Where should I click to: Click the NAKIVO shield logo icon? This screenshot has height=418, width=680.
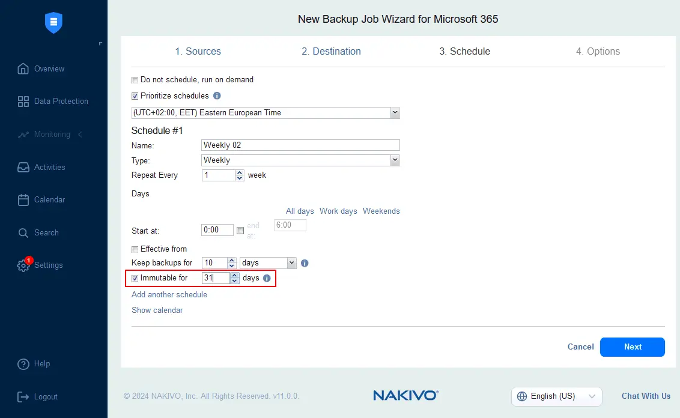[54, 23]
